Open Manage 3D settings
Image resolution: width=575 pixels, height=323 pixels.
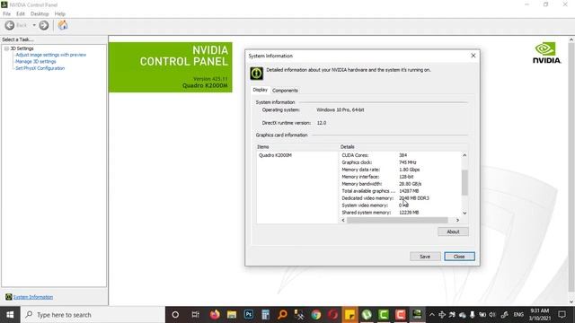pos(36,62)
